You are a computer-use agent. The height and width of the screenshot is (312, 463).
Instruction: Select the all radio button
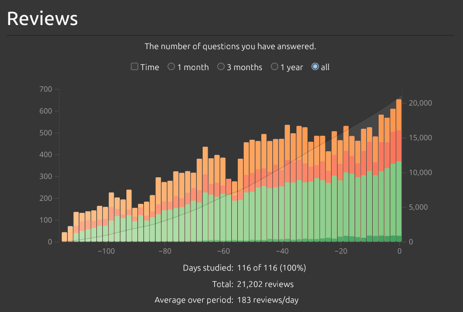(x=315, y=67)
